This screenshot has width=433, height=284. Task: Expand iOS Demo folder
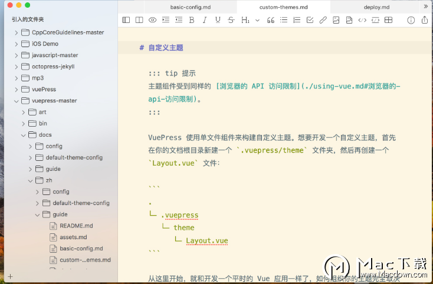(17, 44)
